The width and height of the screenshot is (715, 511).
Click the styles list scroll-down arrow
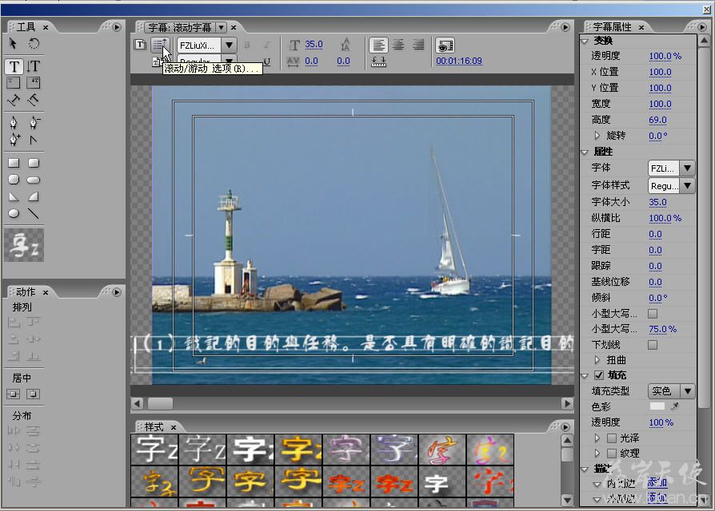click(x=567, y=501)
